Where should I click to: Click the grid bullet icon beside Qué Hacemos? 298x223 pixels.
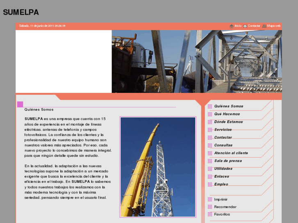point(210,114)
